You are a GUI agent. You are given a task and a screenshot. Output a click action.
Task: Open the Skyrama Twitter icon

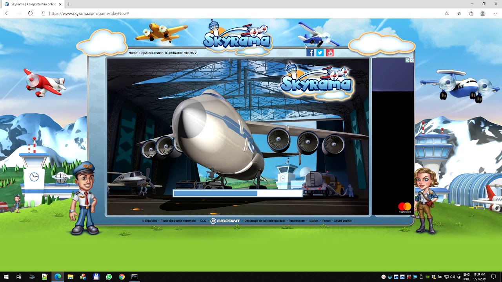click(x=320, y=53)
